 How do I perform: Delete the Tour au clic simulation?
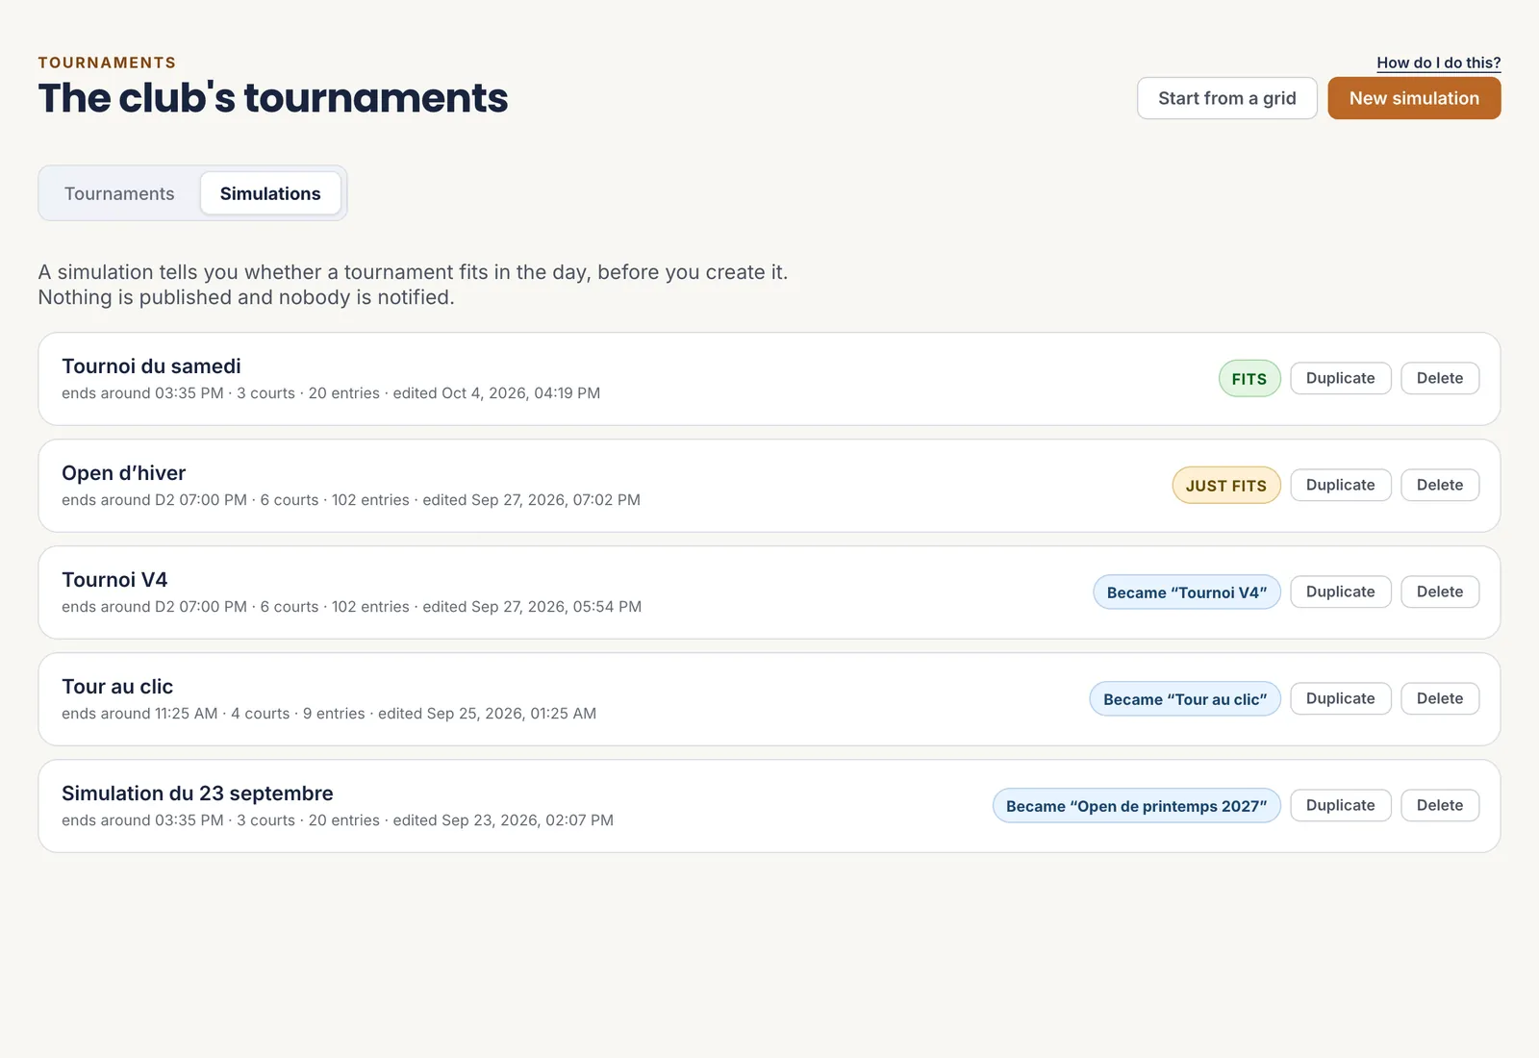(1439, 698)
